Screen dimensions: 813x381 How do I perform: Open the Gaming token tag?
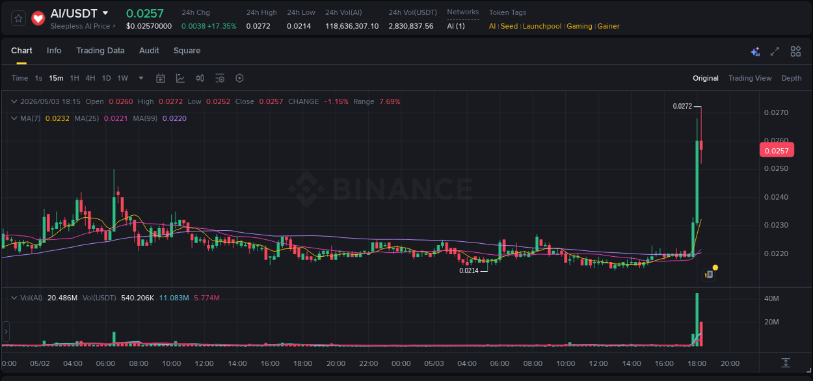580,26
